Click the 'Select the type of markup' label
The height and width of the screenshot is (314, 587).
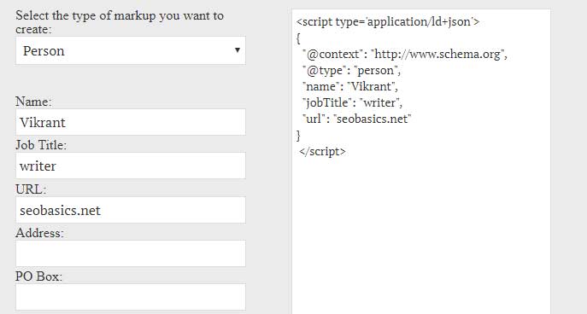[120, 22]
